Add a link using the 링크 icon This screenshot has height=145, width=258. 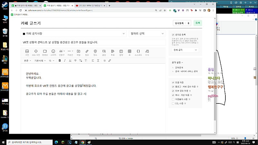[87, 53]
